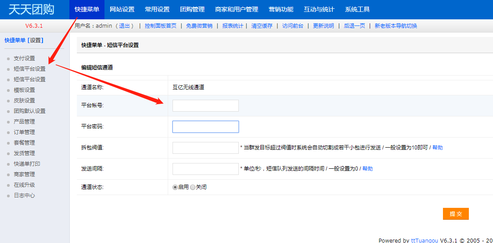Open 日志中心 from the sidebar
This screenshot has width=493, height=243.
pyautogui.click(x=24, y=196)
